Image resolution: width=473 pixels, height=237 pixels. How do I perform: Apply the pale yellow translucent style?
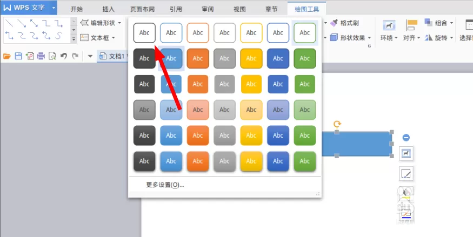251,110
